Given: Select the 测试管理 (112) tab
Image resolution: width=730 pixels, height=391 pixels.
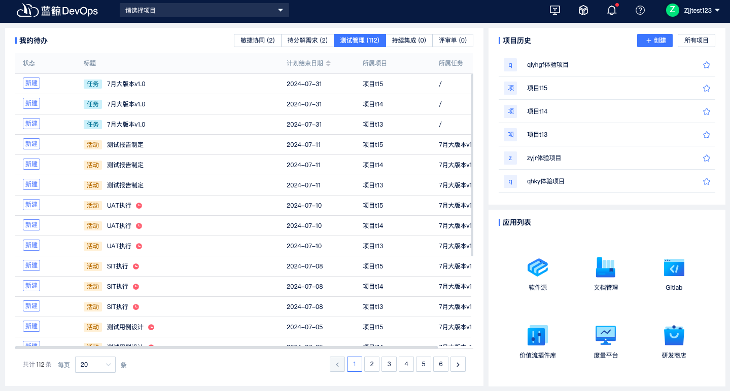Looking at the screenshot, I should click(360, 41).
